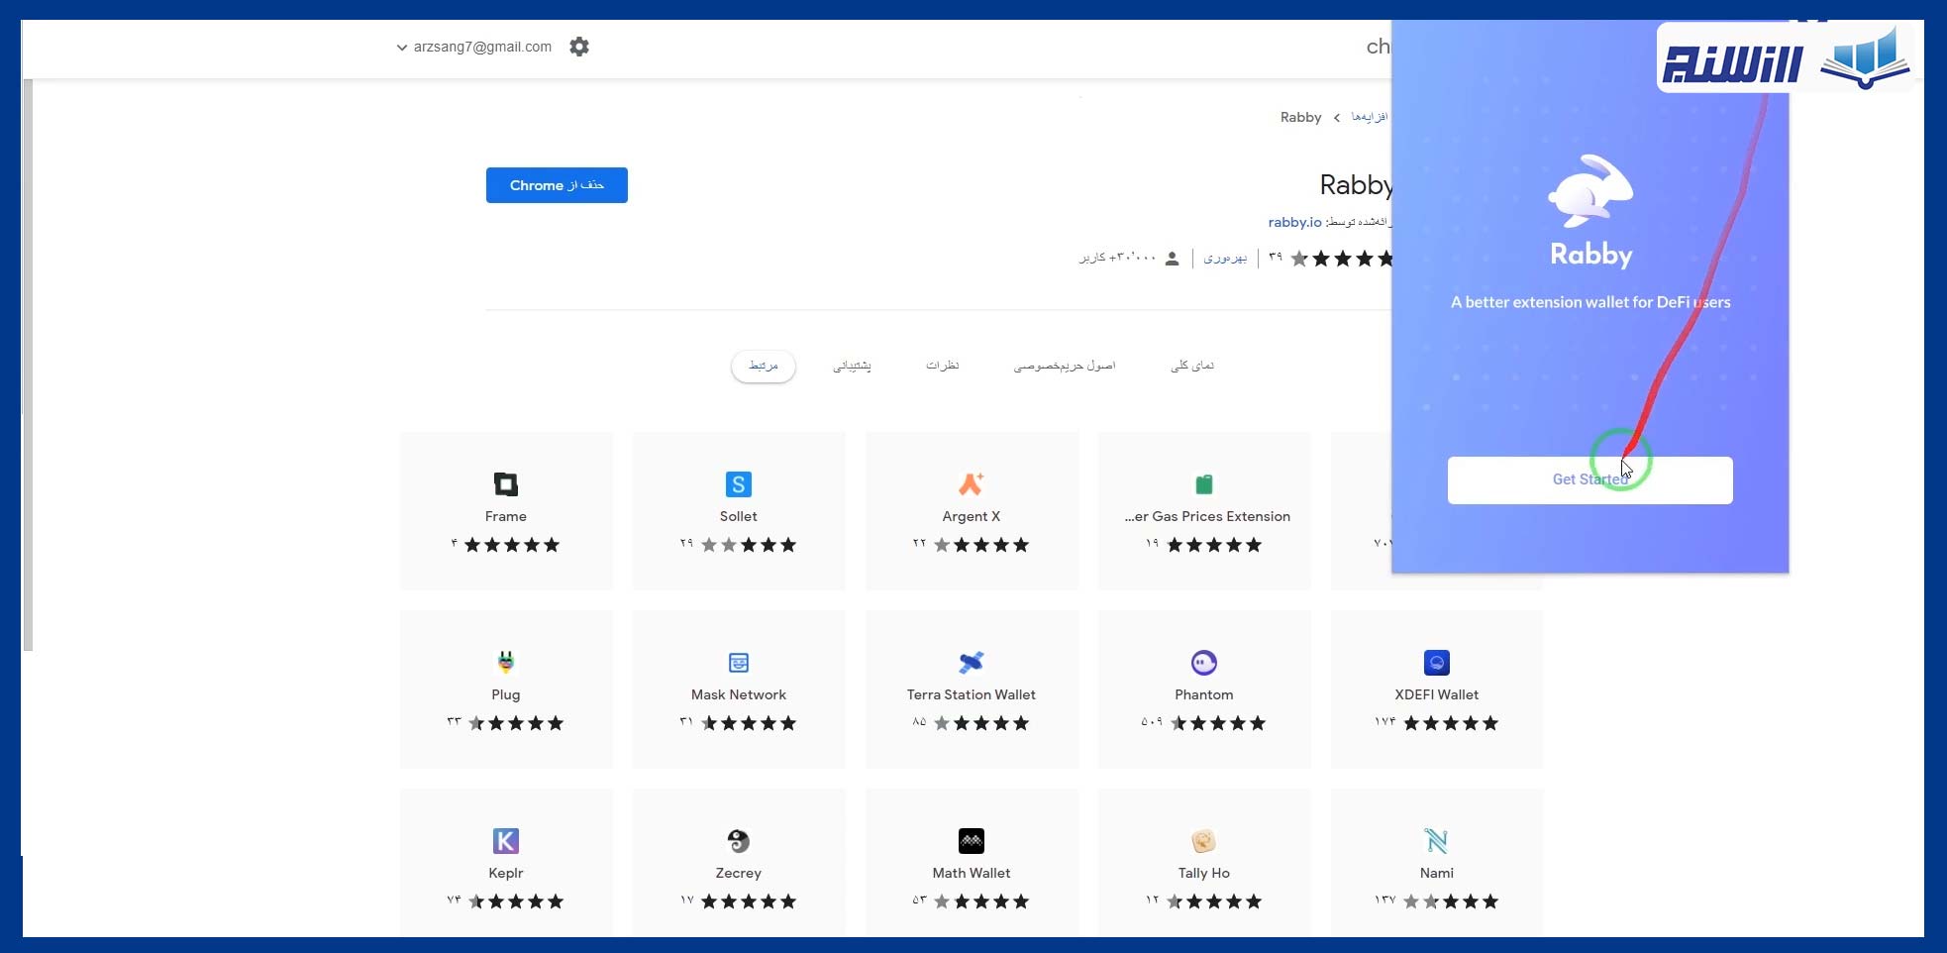1947x953 pixels.
Task: Click the Gas Prices Extension title
Action: pyautogui.click(x=1207, y=516)
